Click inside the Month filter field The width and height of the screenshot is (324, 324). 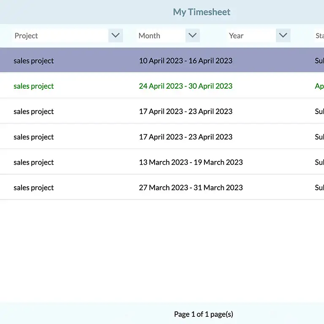(x=161, y=36)
